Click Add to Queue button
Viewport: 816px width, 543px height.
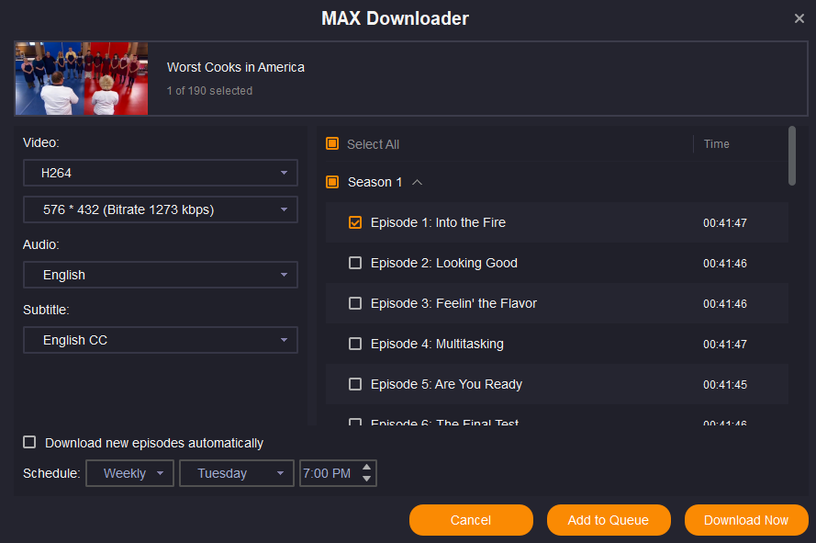(x=609, y=520)
